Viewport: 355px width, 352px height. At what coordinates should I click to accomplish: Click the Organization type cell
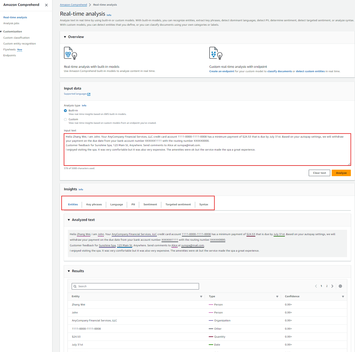pyautogui.click(x=220, y=320)
